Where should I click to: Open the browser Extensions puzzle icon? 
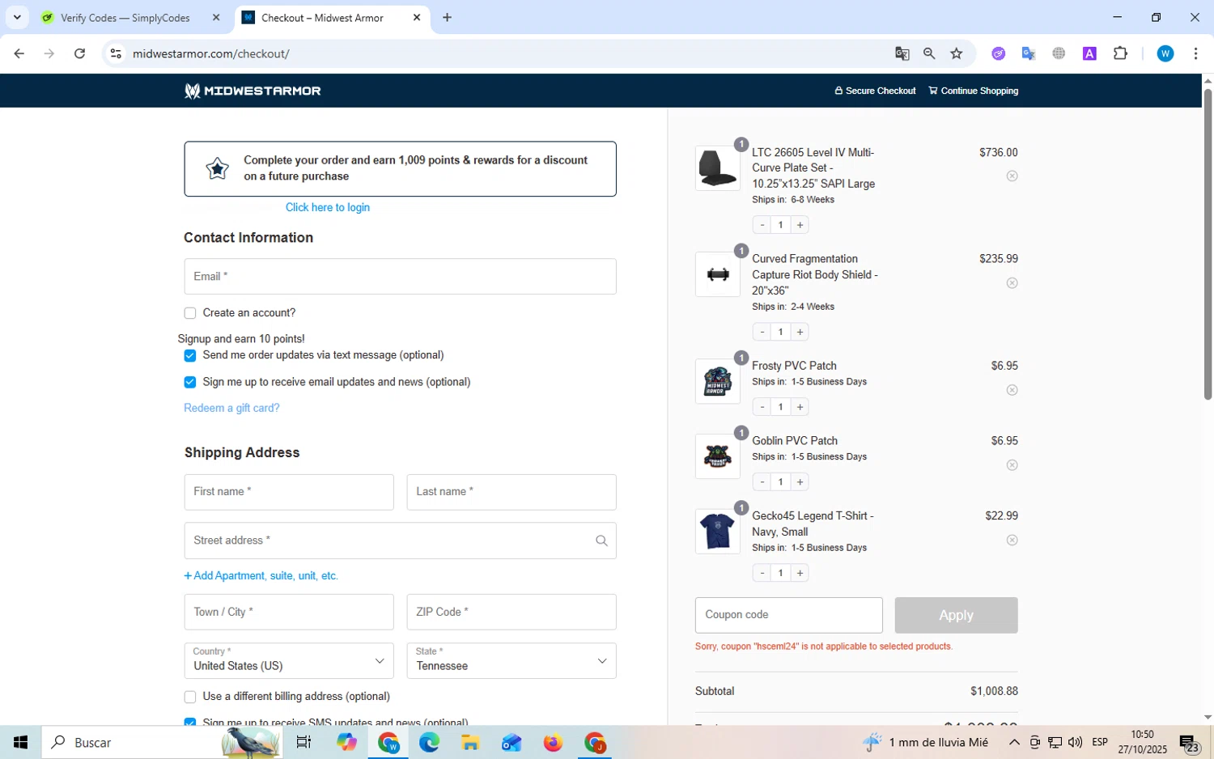pos(1120,53)
